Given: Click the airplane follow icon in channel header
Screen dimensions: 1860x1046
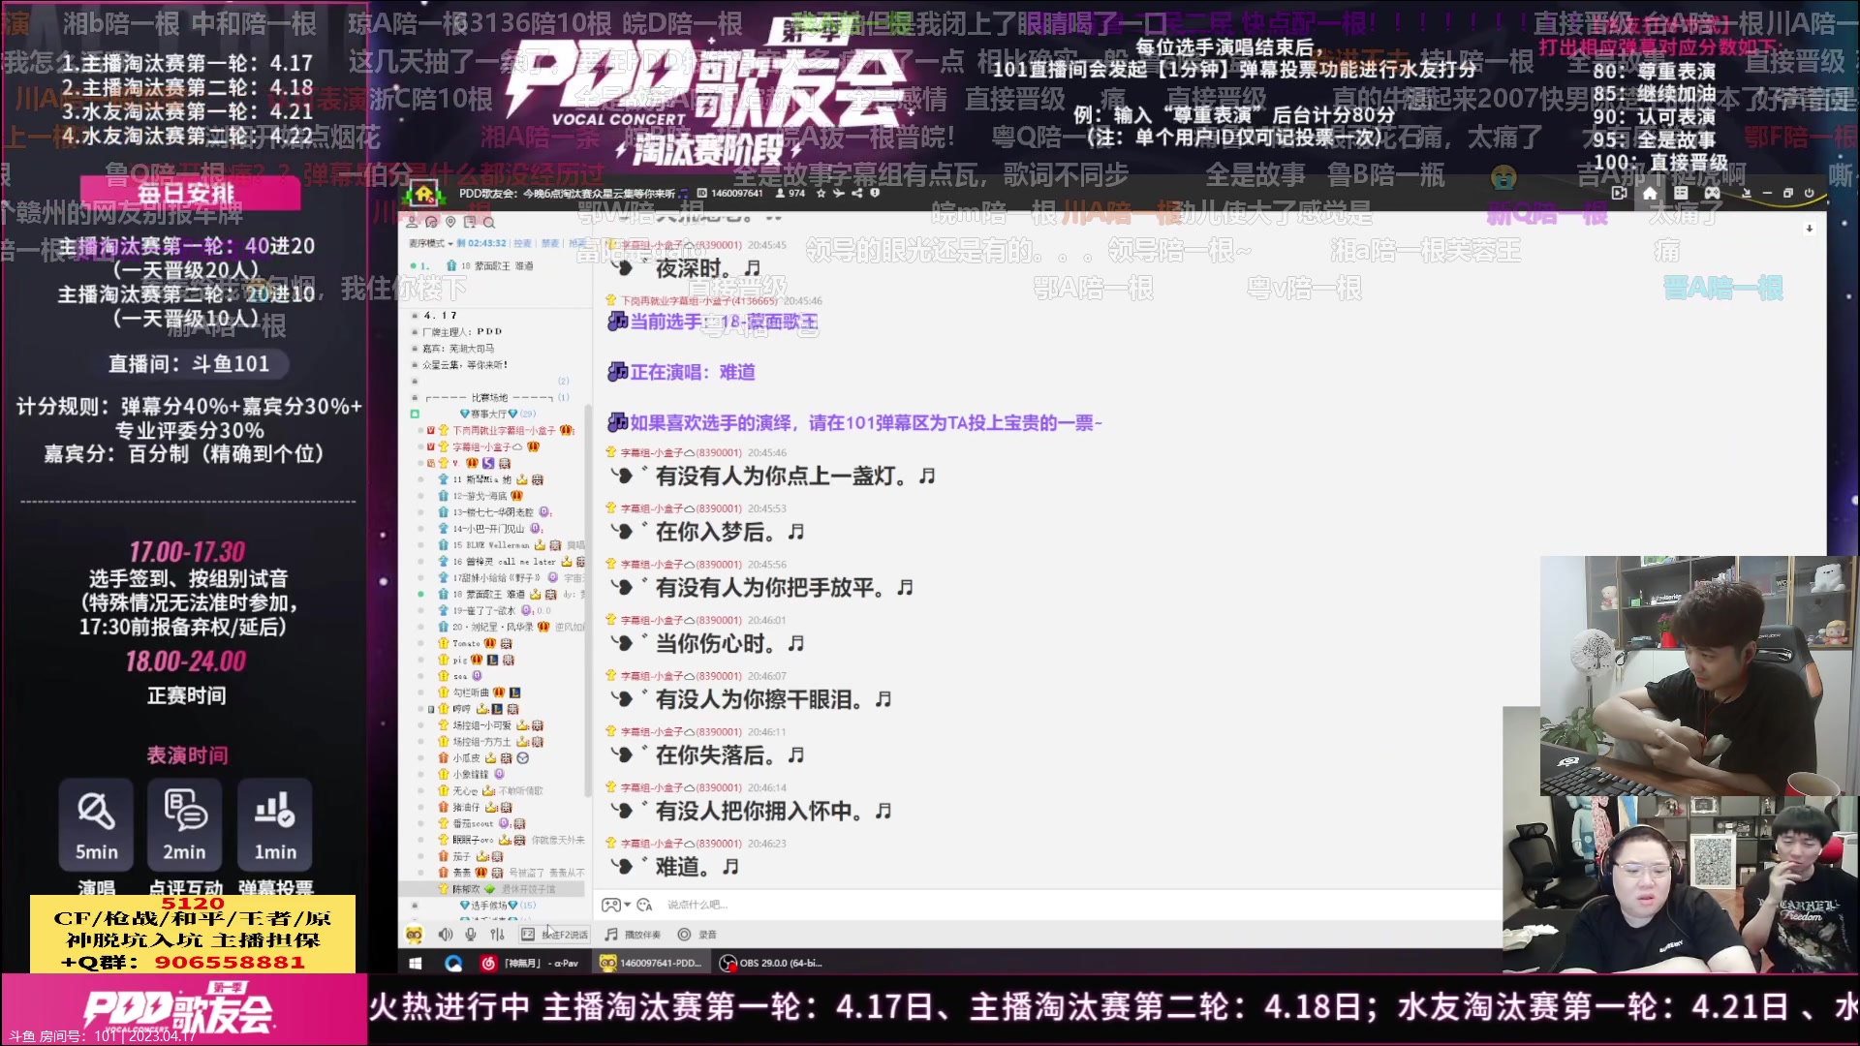Looking at the screenshot, I should pyautogui.click(x=839, y=193).
